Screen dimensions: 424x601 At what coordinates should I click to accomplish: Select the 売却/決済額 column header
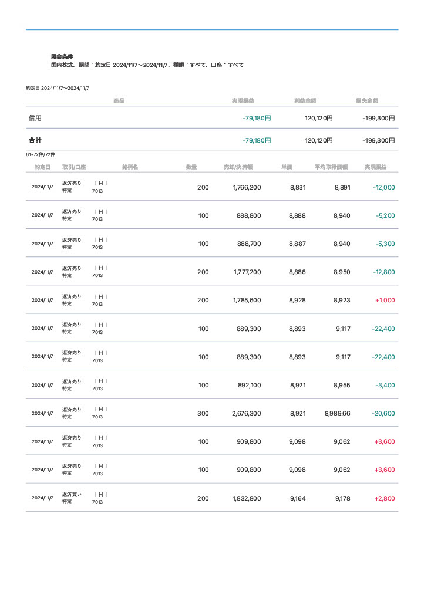tap(238, 167)
